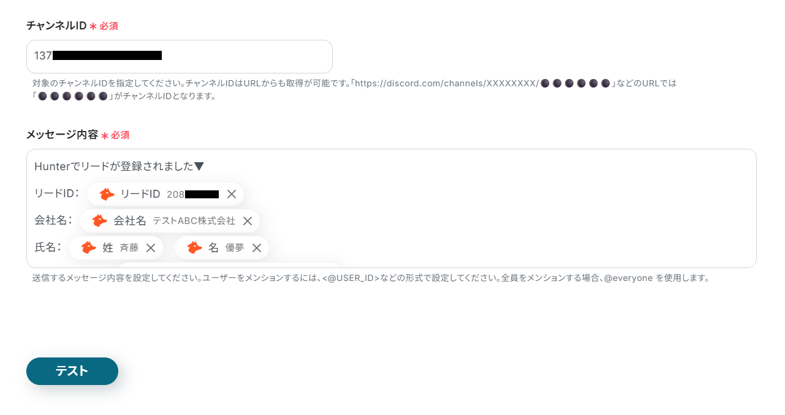This screenshot has height=415, width=785.
Task: Remove the リードID tag with its X
Action: click(232, 194)
